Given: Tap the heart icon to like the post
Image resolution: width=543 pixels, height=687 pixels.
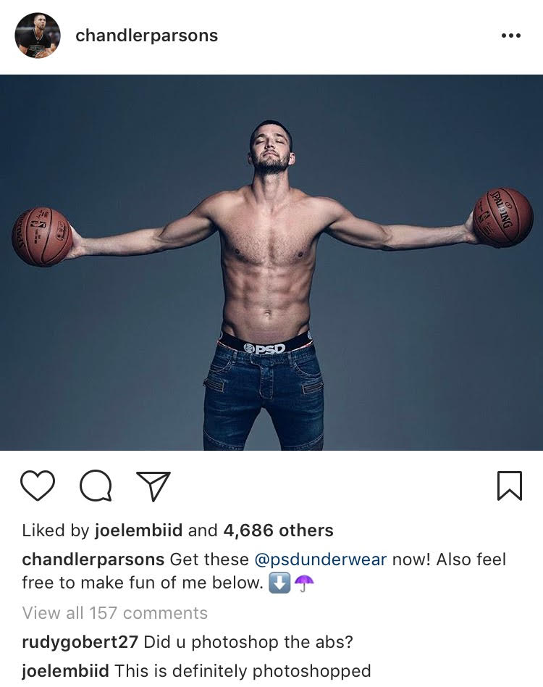Looking at the screenshot, I should (38, 486).
